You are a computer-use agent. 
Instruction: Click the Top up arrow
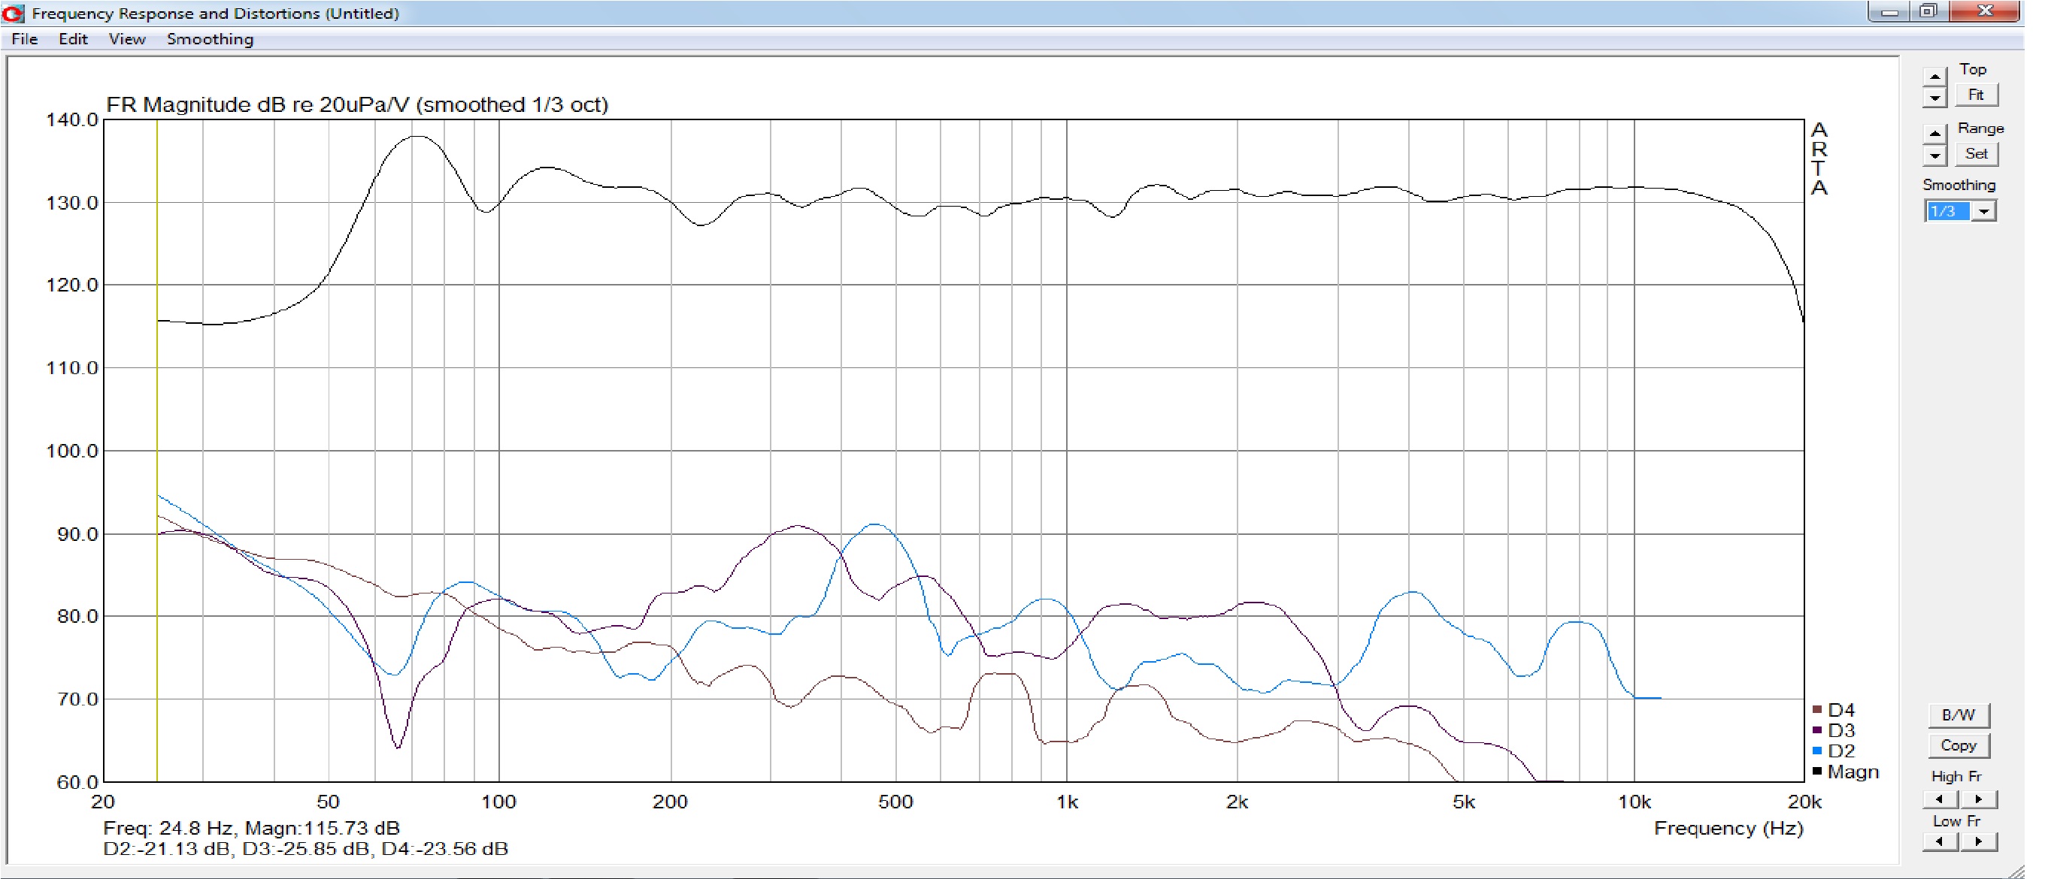1934,77
